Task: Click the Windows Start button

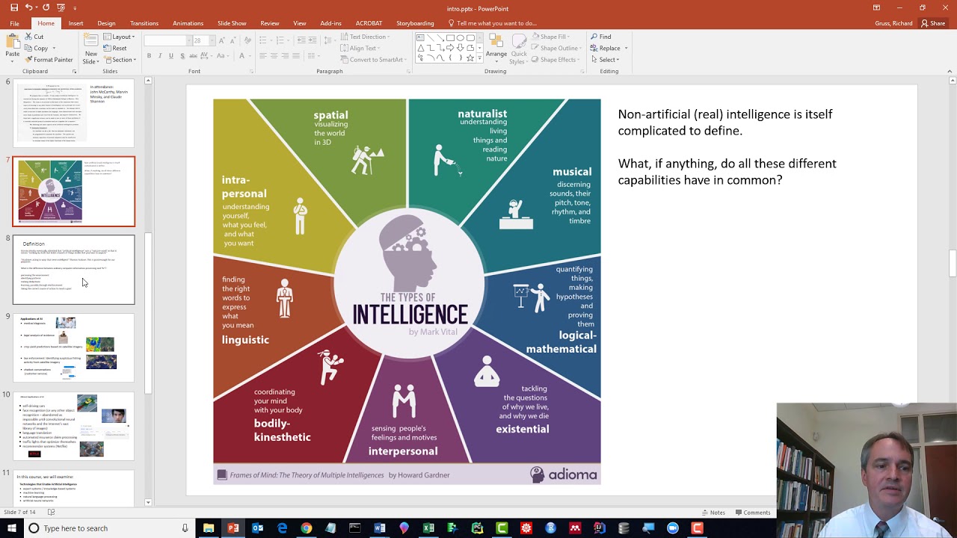Action: [x=12, y=528]
